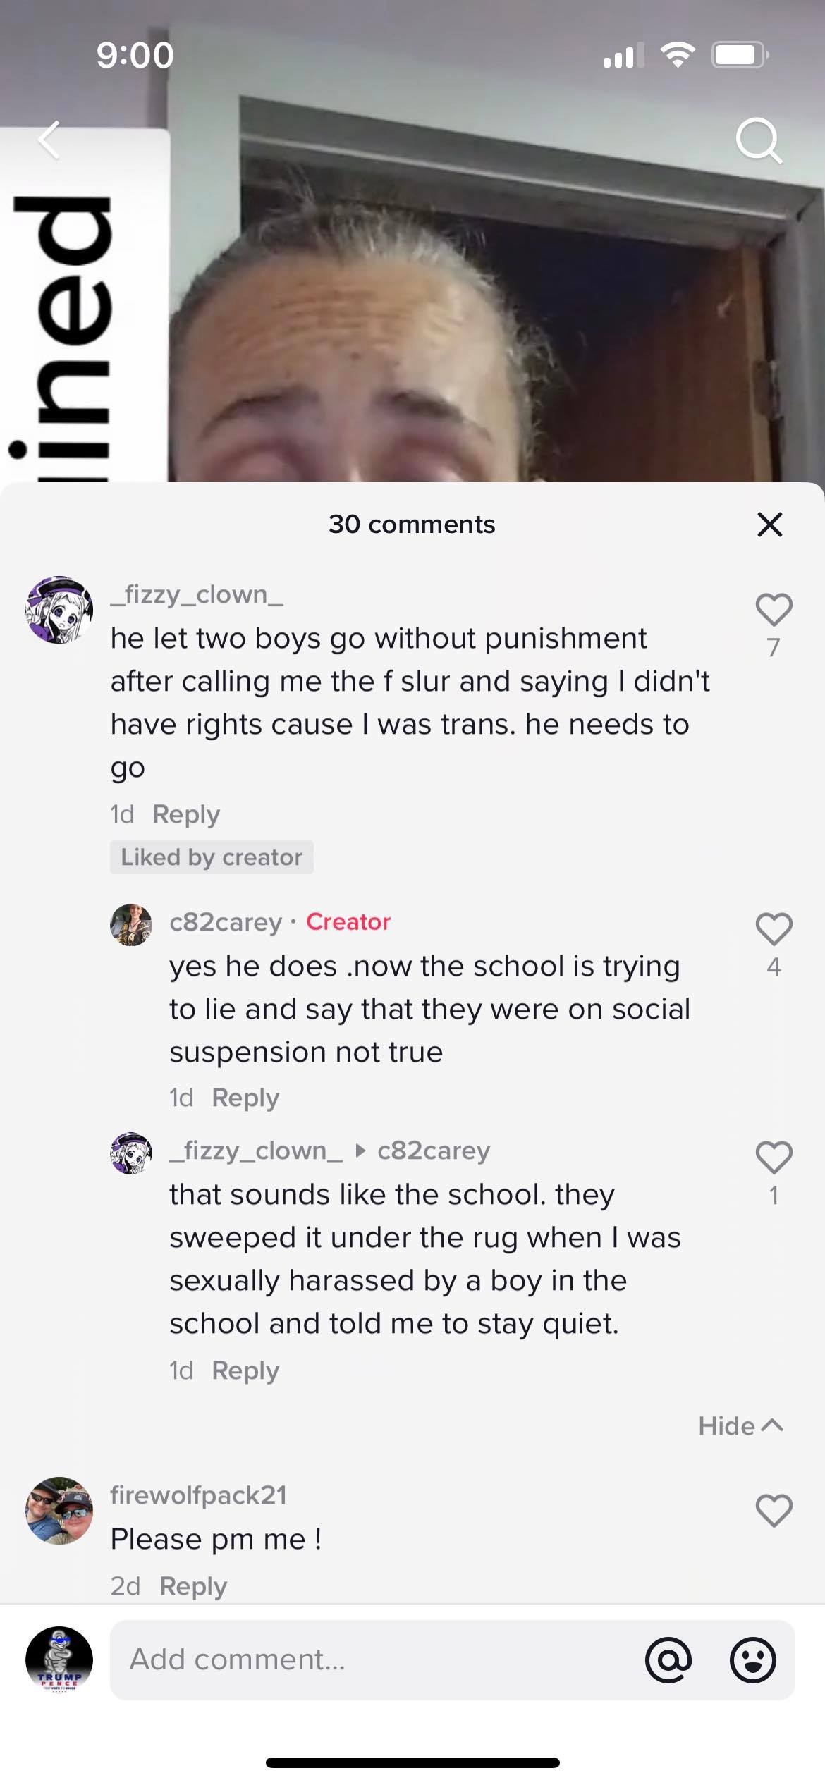The height and width of the screenshot is (1785, 825).
Task: Open _fizzy_clown_'s profile avatar
Action: coord(59,609)
